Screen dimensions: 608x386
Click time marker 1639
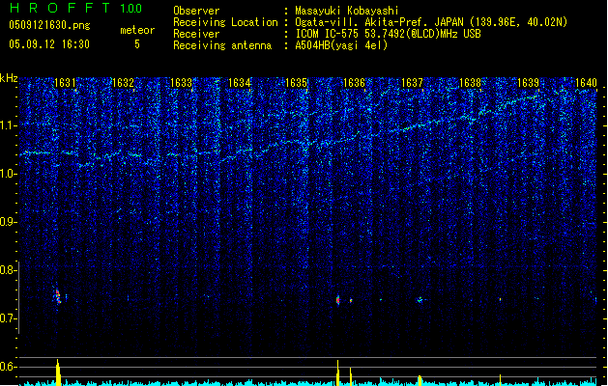tap(528, 83)
